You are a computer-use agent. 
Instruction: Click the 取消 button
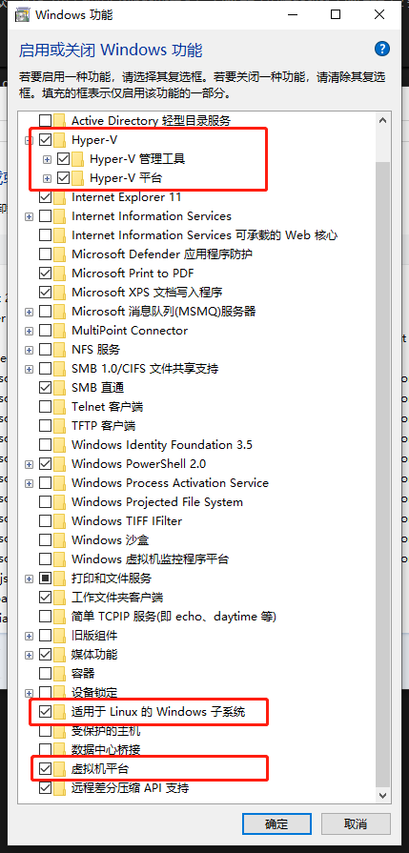tap(356, 823)
